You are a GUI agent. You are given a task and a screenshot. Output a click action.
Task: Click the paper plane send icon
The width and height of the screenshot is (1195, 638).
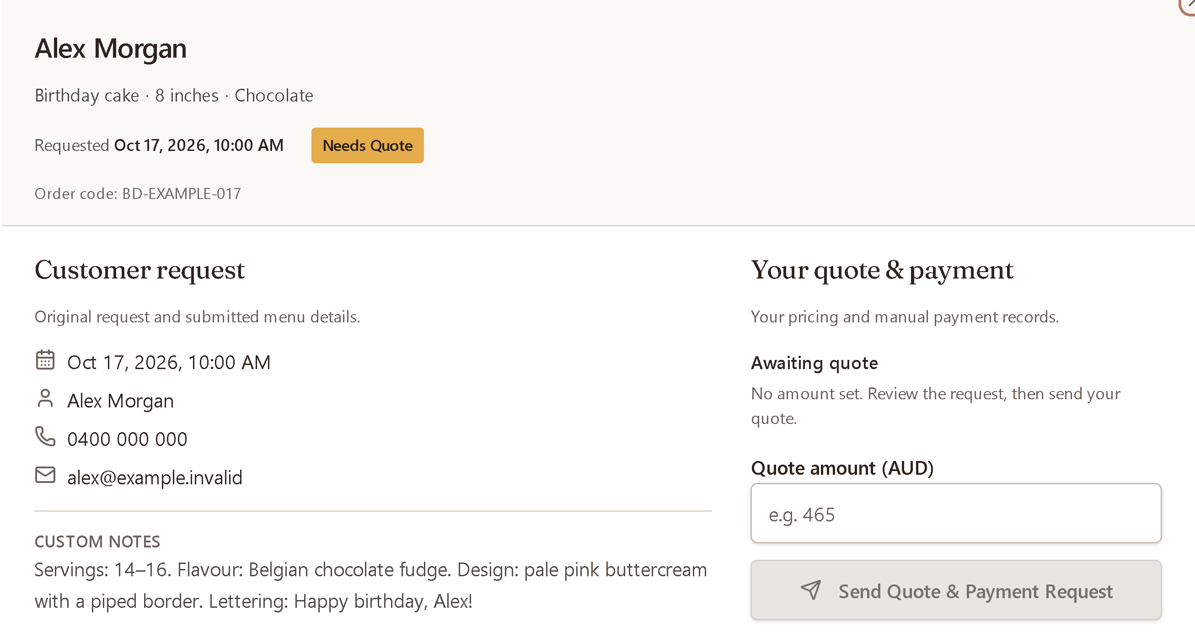pos(811,590)
